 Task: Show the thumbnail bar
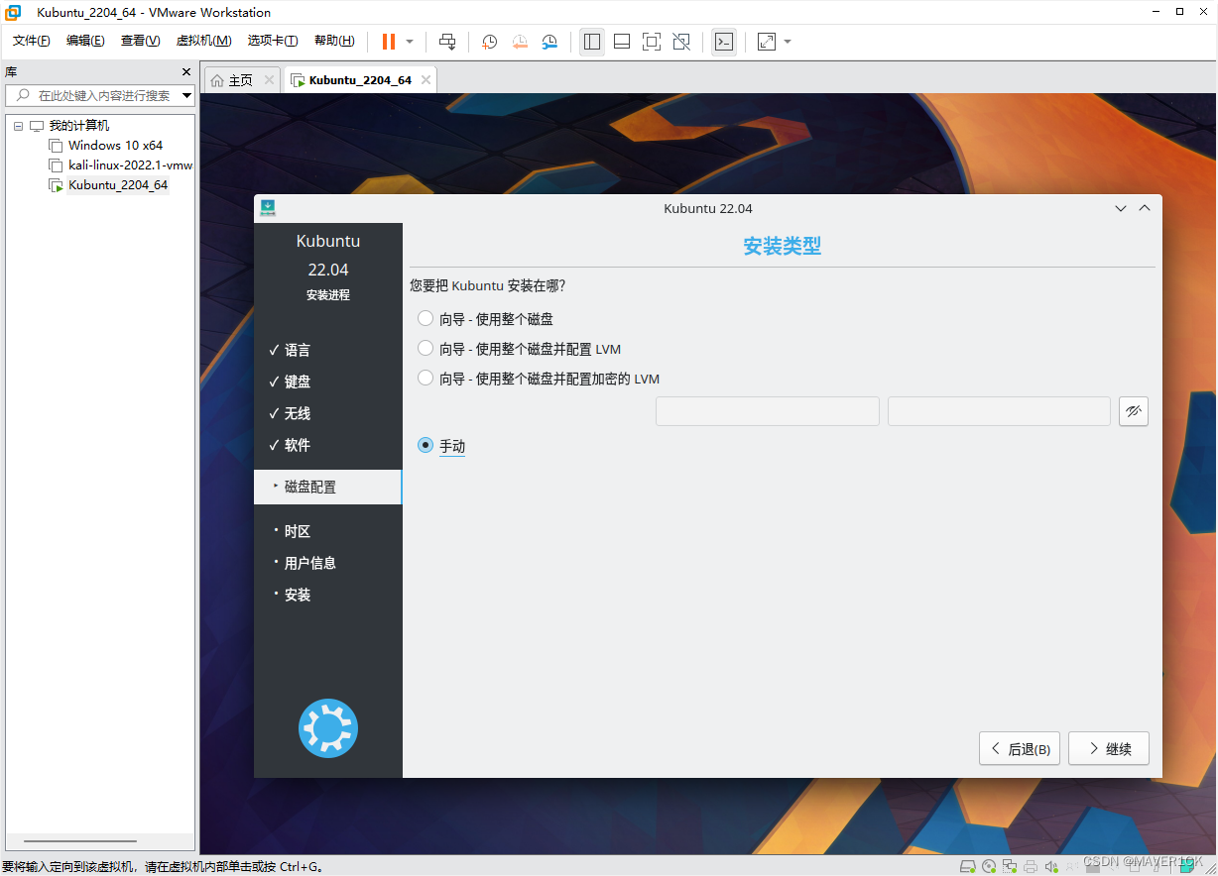tap(621, 42)
